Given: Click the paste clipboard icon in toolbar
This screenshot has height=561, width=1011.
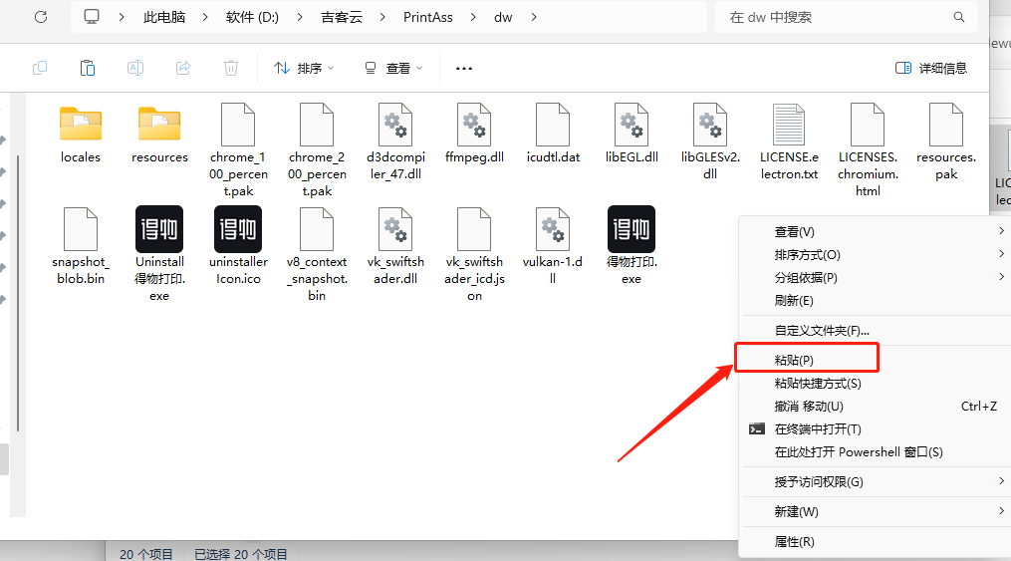Looking at the screenshot, I should point(88,68).
